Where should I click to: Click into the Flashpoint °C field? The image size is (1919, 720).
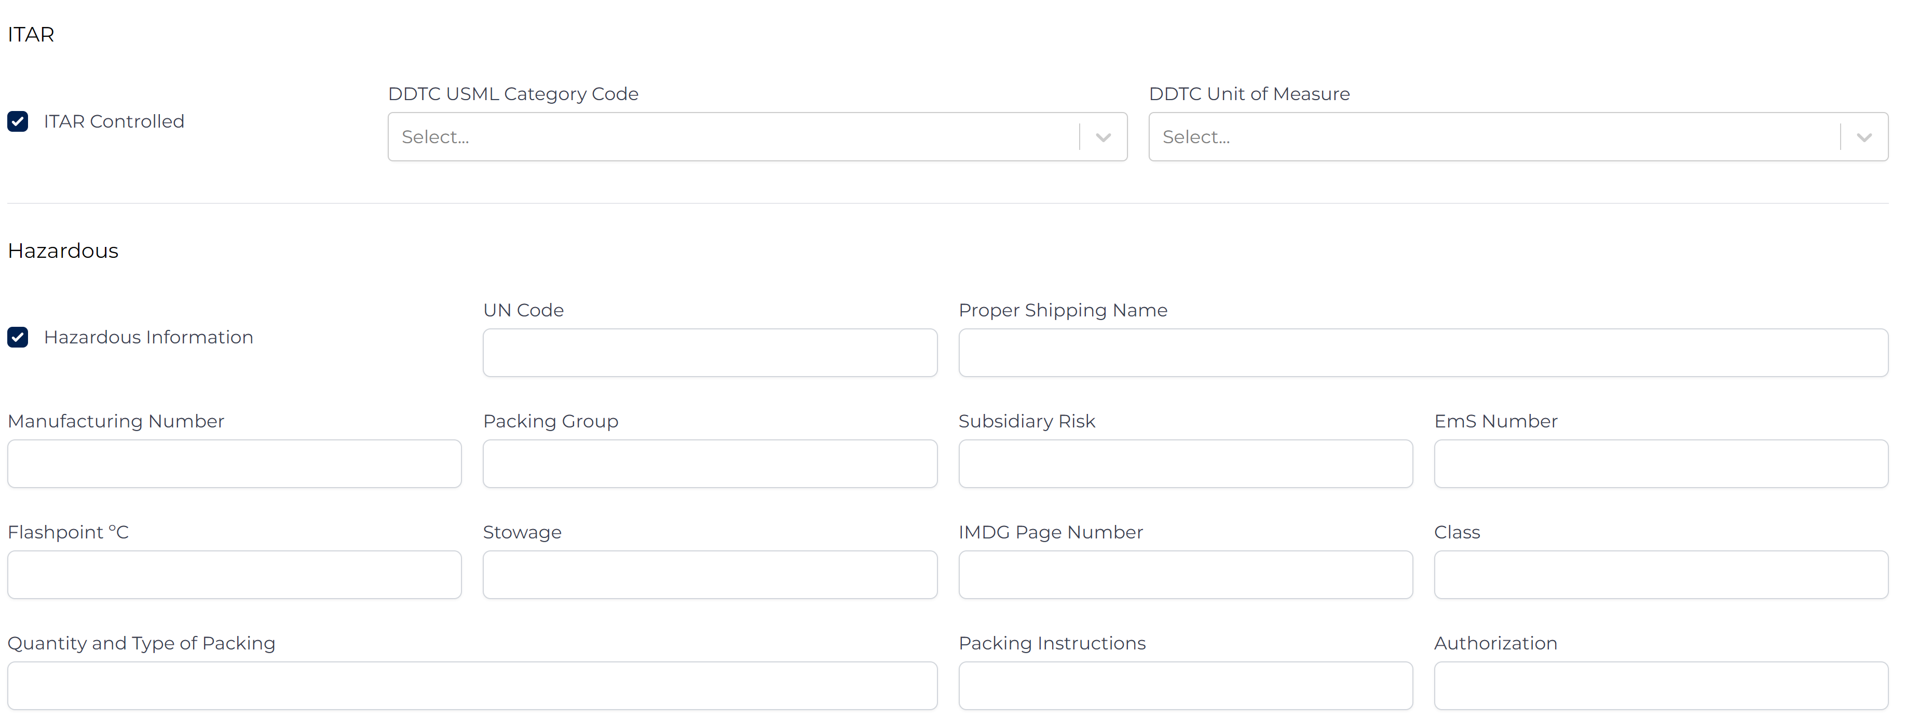[x=234, y=575]
